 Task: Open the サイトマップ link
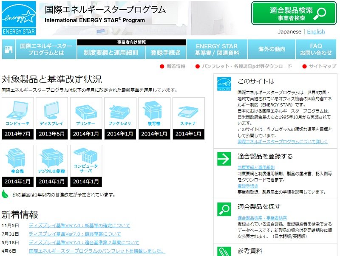pyautogui.click(x=323, y=66)
